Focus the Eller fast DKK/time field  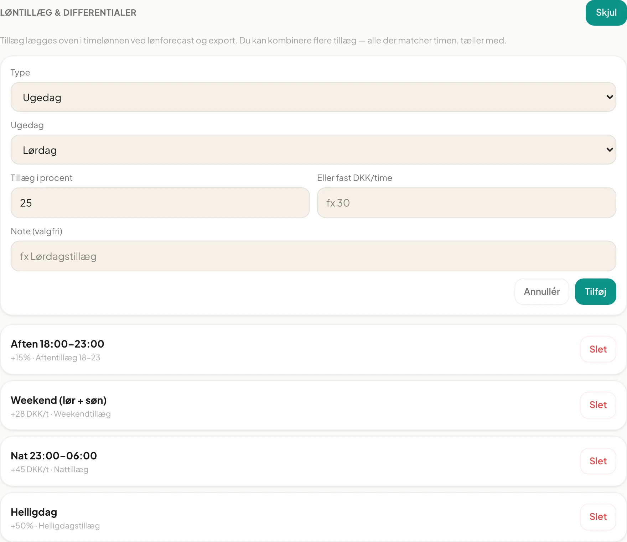point(466,203)
